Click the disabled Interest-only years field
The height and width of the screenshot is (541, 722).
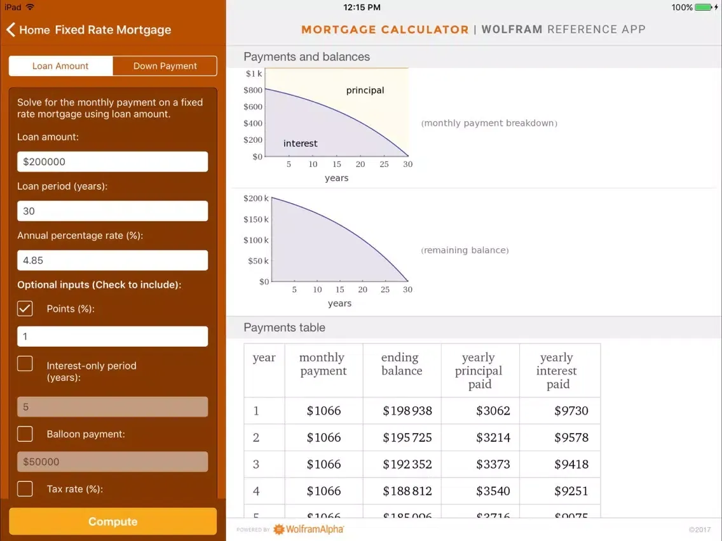click(112, 406)
